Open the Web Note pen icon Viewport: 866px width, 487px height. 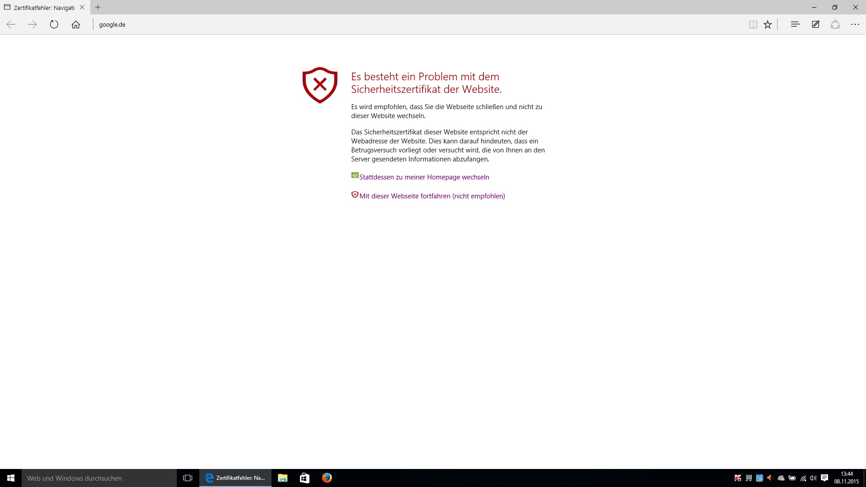coord(815,24)
